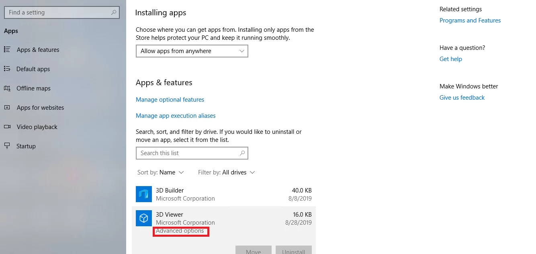Image resolution: width=536 pixels, height=254 pixels.
Task: Click the 3D Builder app icon
Action: 143,194
